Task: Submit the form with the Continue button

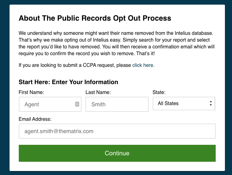Action: tap(117, 153)
